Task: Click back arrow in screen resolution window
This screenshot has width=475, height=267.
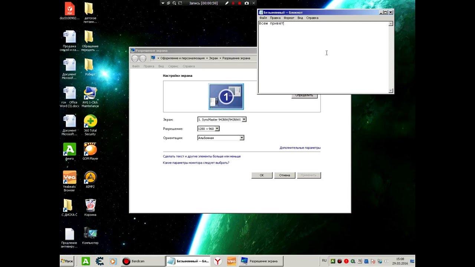Action: (x=135, y=58)
